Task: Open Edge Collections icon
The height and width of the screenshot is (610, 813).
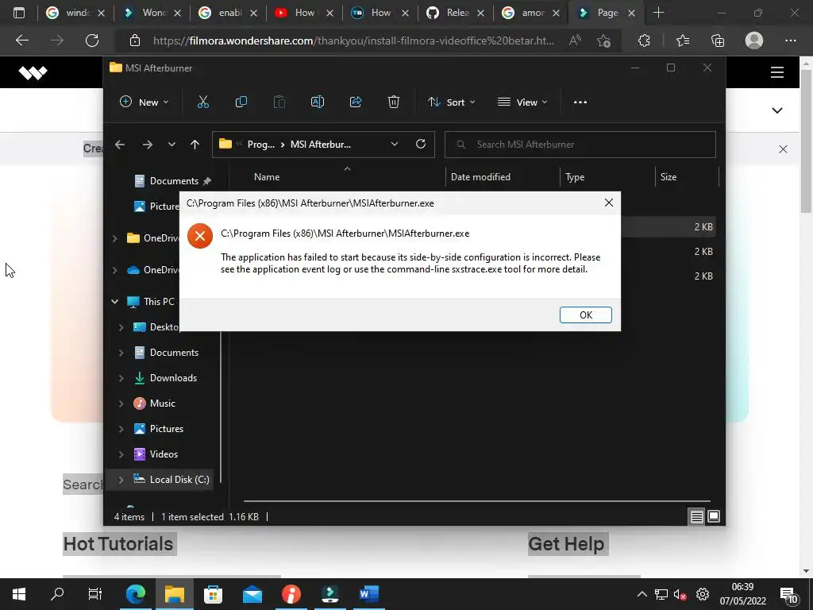Action: [718, 41]
